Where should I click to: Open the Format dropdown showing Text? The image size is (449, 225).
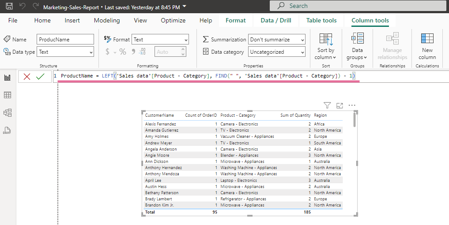click(x=160, y=39)
